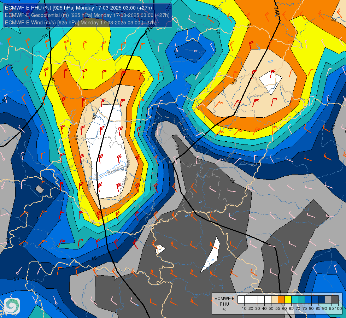
Task: Click the legend value 20
Action: click(251, 308)
